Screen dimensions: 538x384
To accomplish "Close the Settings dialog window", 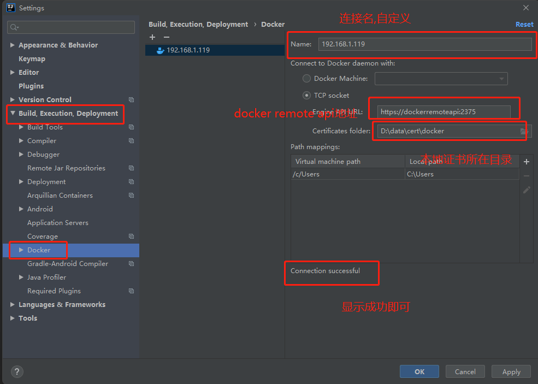I will tap(525, 8).
